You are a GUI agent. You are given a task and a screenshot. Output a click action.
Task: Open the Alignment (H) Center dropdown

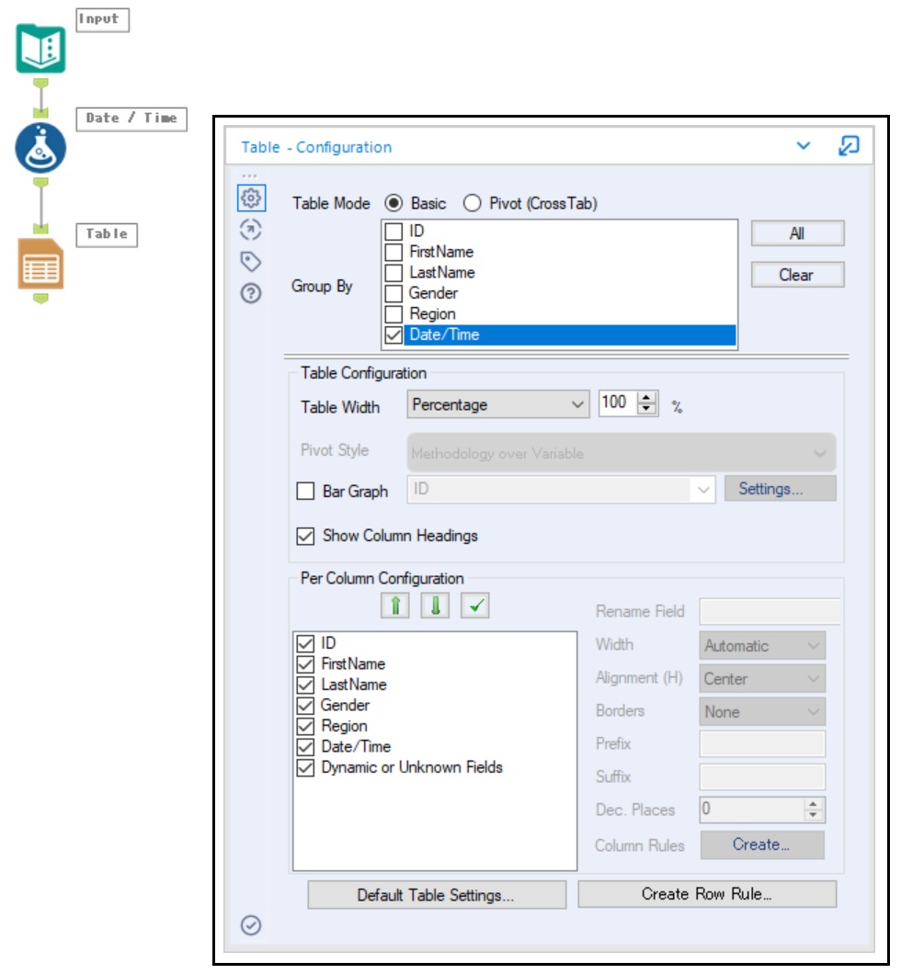click(762, 679)
